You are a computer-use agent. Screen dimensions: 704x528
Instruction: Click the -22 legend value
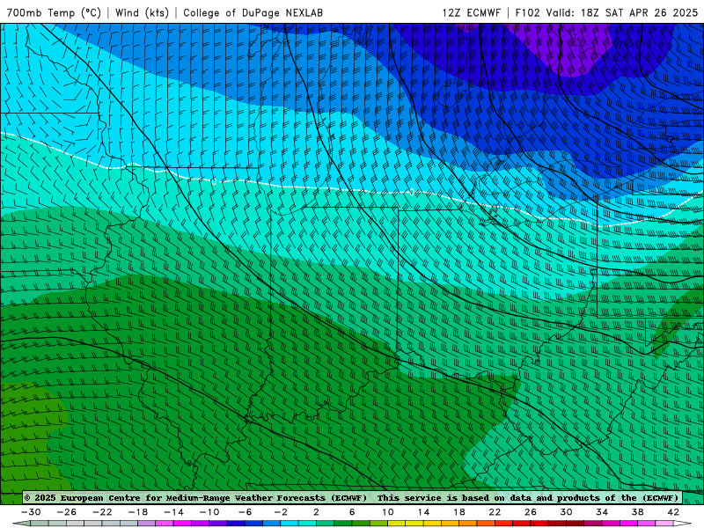point(102,512)
